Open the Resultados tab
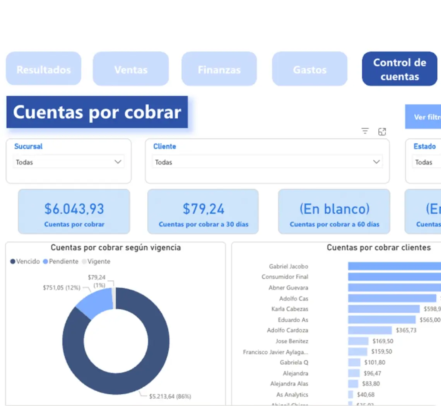The image size is (441, 406). pyautogui.click(x=44, y=68)
